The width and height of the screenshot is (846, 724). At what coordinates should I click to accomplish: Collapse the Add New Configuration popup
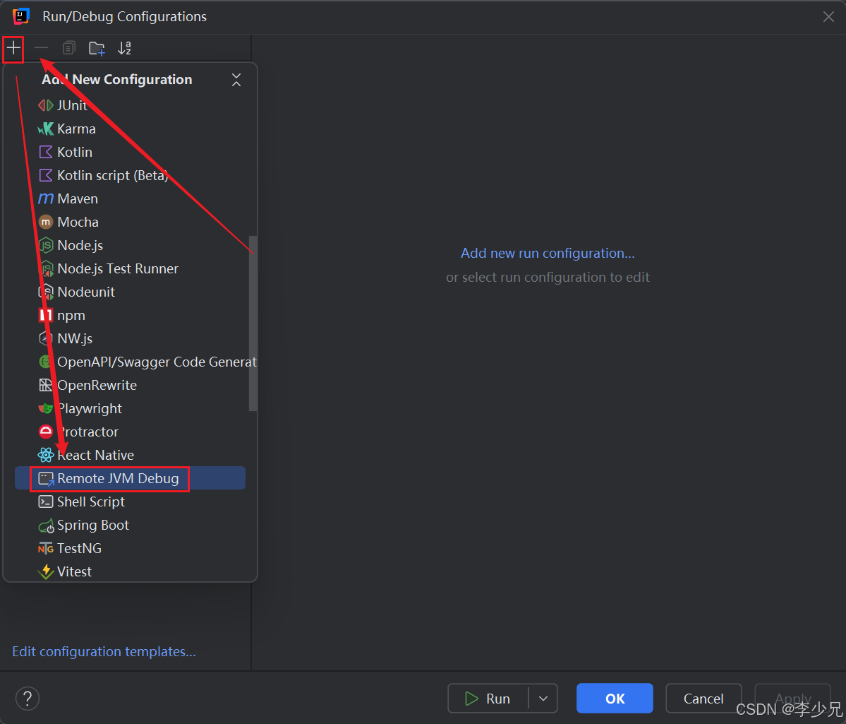[x=236, y=80]
